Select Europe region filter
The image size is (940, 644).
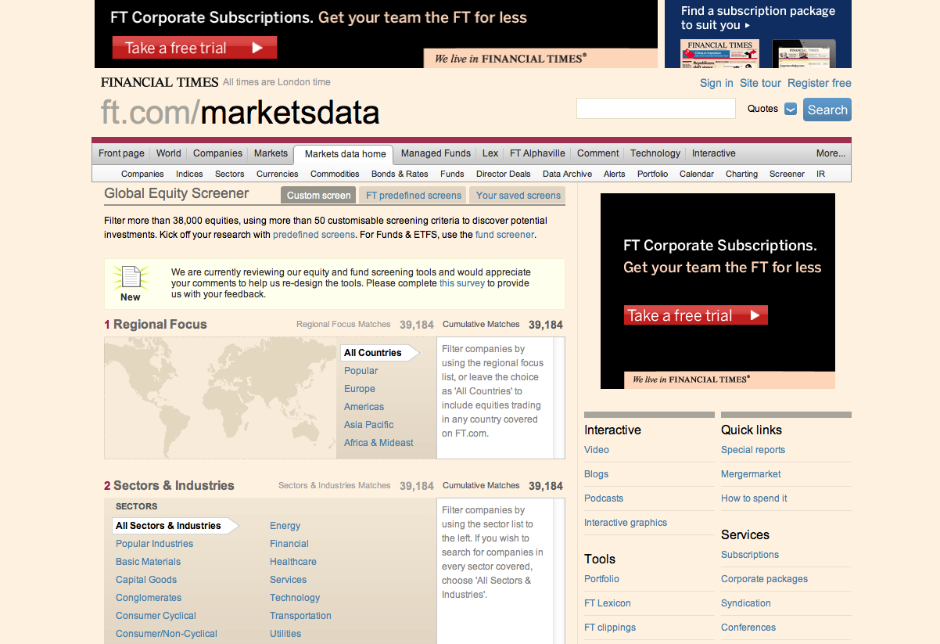pos(360,389)
